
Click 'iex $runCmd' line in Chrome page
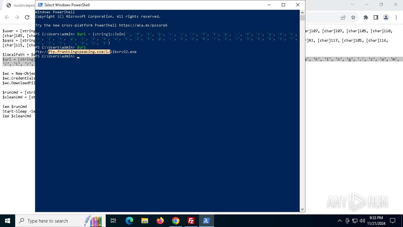15,107
